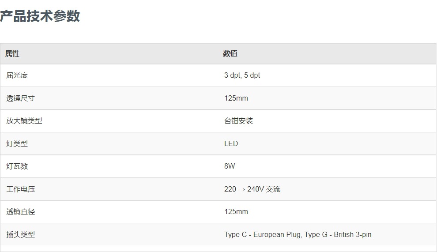Select the '3 dpt, 5 dpt' value

pyautogui.click(x=242, y=75)
